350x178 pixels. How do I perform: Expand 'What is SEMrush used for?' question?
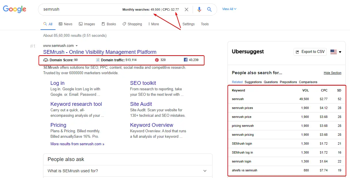coord(128,171)
